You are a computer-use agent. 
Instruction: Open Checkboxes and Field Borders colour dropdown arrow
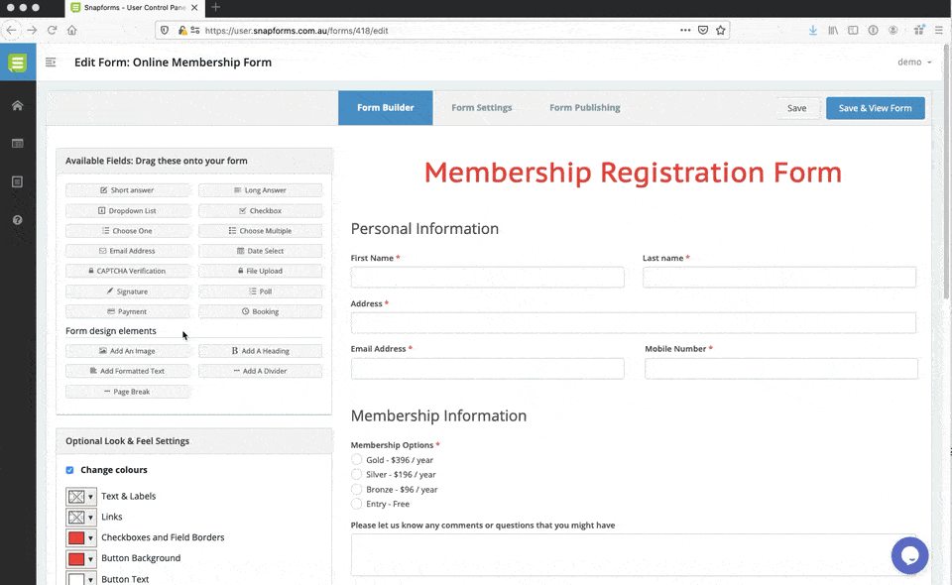tap(90, 537)
